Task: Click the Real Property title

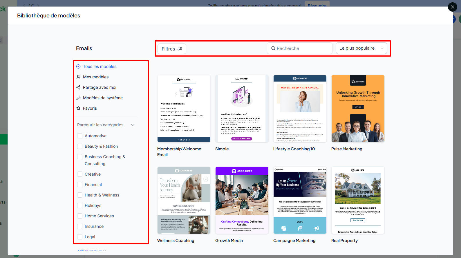Action: (344, 241)
